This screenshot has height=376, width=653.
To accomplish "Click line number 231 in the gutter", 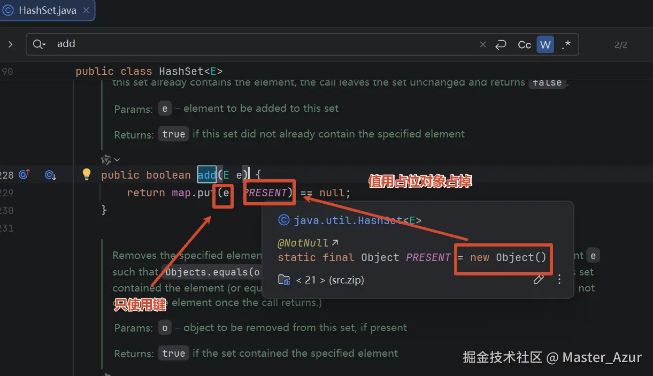I will (7, 228).
